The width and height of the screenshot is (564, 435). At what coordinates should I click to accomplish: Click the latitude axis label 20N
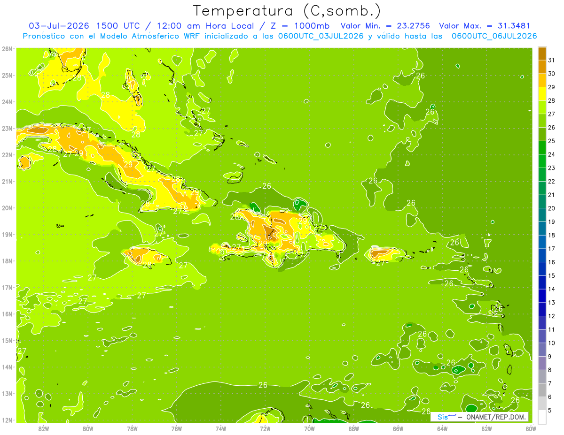pos(7,208)
